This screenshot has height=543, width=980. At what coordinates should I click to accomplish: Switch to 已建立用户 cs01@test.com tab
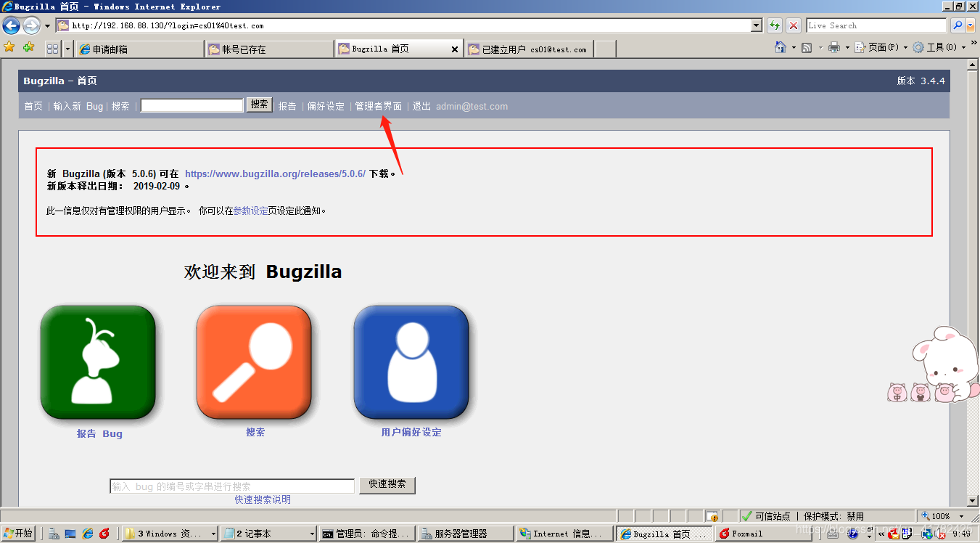pos(529,49)
